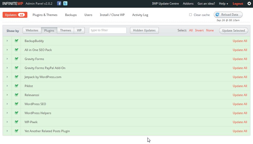This screenshot has height=144, width=253.
Task: Update All for Relevanssi
Action: pyautogui.click(x=240, y=95)
